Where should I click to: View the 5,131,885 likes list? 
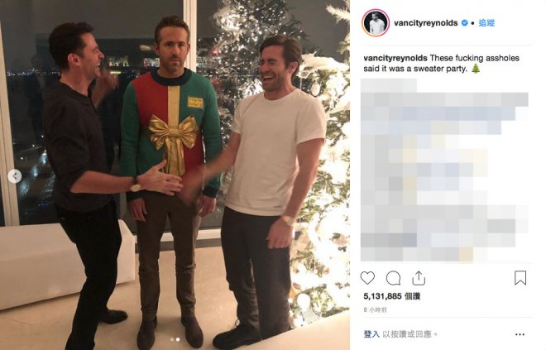[x=392, y=296]
